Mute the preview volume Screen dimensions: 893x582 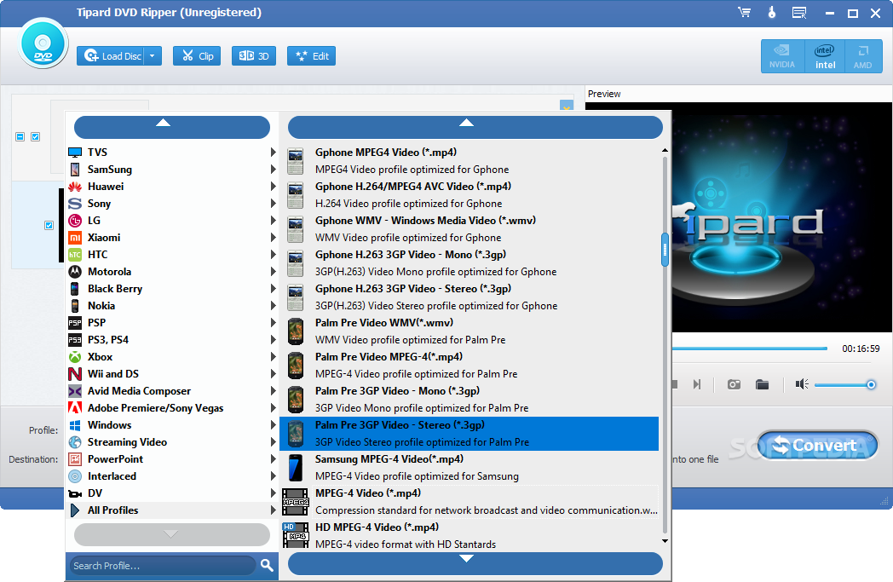(x=802, y=384)
